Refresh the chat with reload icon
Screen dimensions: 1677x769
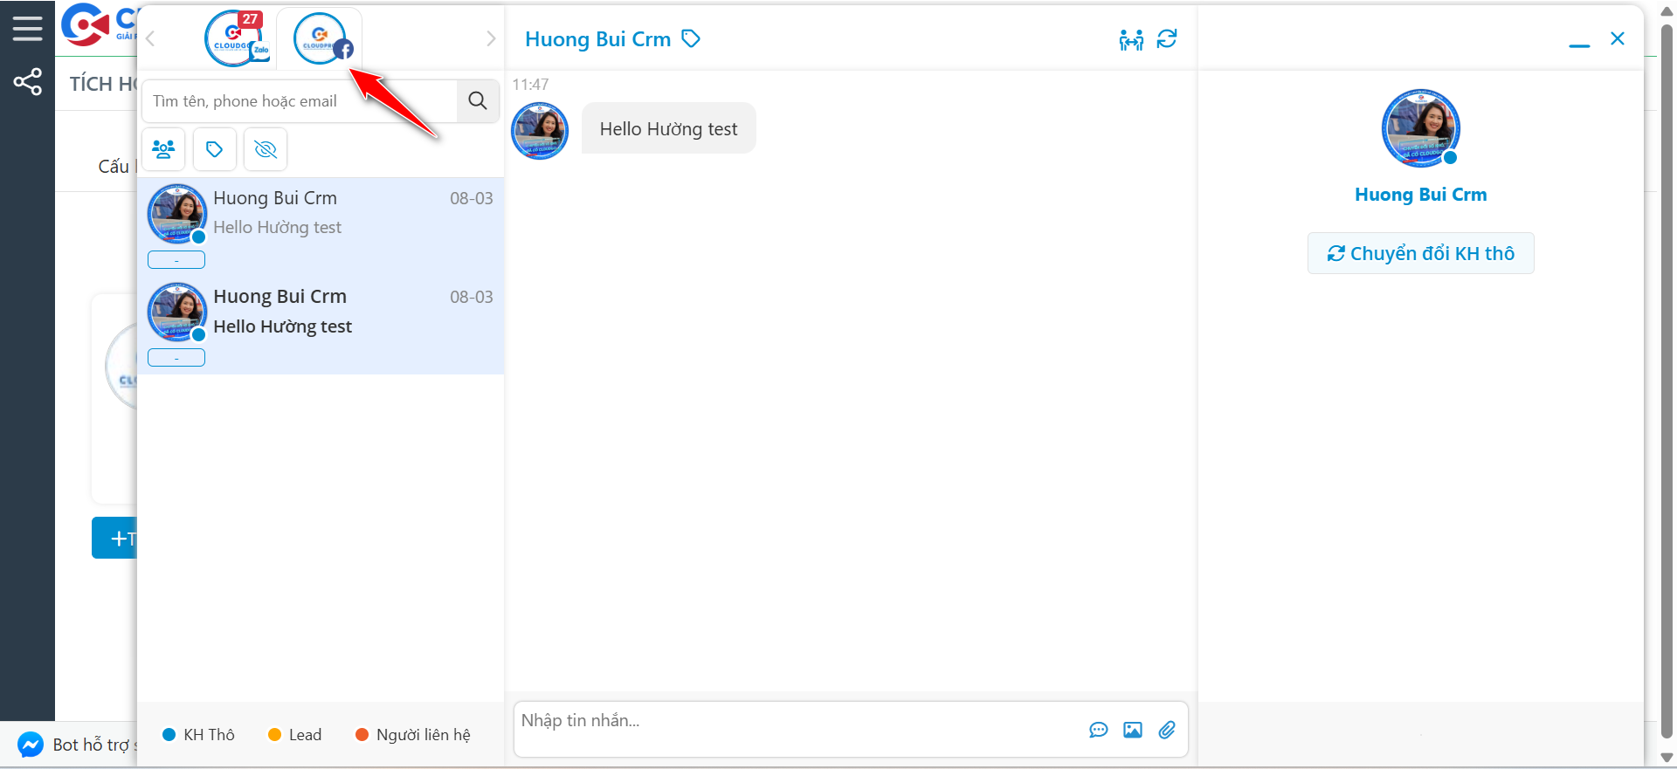(1167, 38)
